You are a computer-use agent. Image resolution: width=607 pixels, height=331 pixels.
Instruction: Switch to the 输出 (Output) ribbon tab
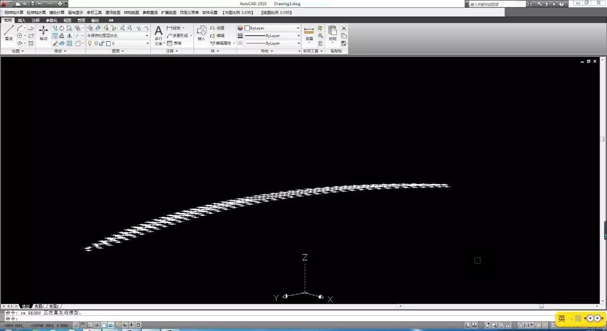[95, 20]
